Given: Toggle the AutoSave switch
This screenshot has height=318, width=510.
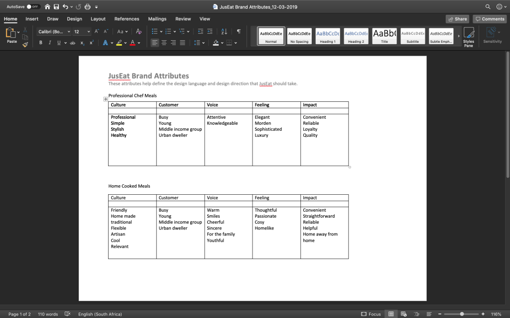Looking at the screenshot, I should (x=33, y=7).
